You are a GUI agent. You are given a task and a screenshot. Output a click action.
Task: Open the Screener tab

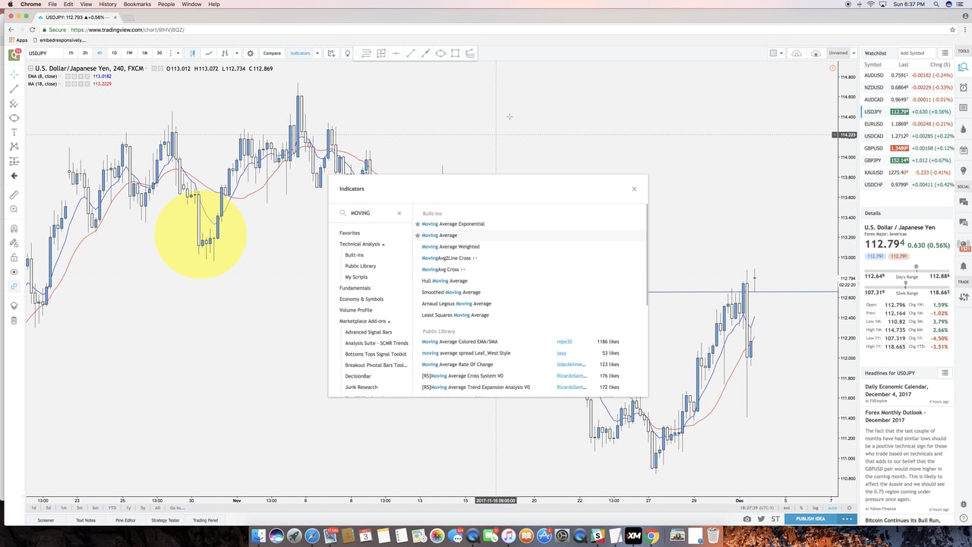(46, 520)
